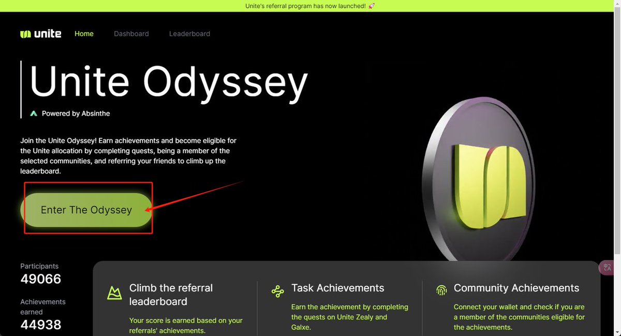Image resolution: width=621 pixels, height=336 pixels.
Task: Click the Community Achievements fingerprint icon
Action: pos(441,290)
